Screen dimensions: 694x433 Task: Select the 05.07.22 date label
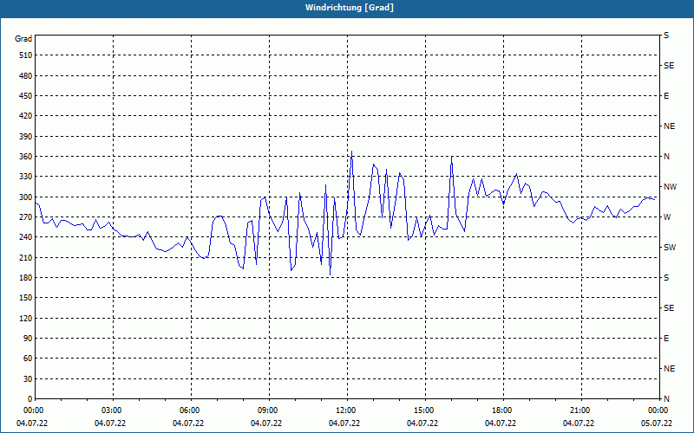point(657,423)
